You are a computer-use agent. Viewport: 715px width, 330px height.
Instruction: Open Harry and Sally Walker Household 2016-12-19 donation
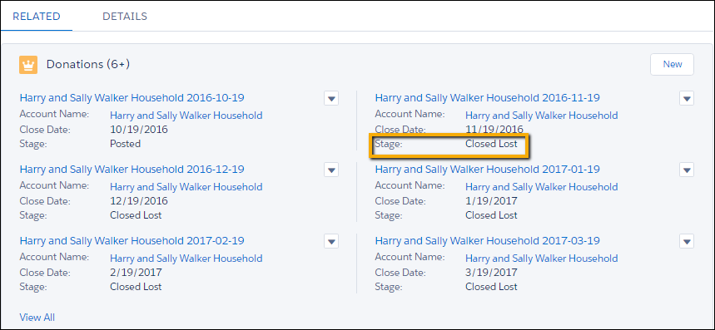[132, 169]
